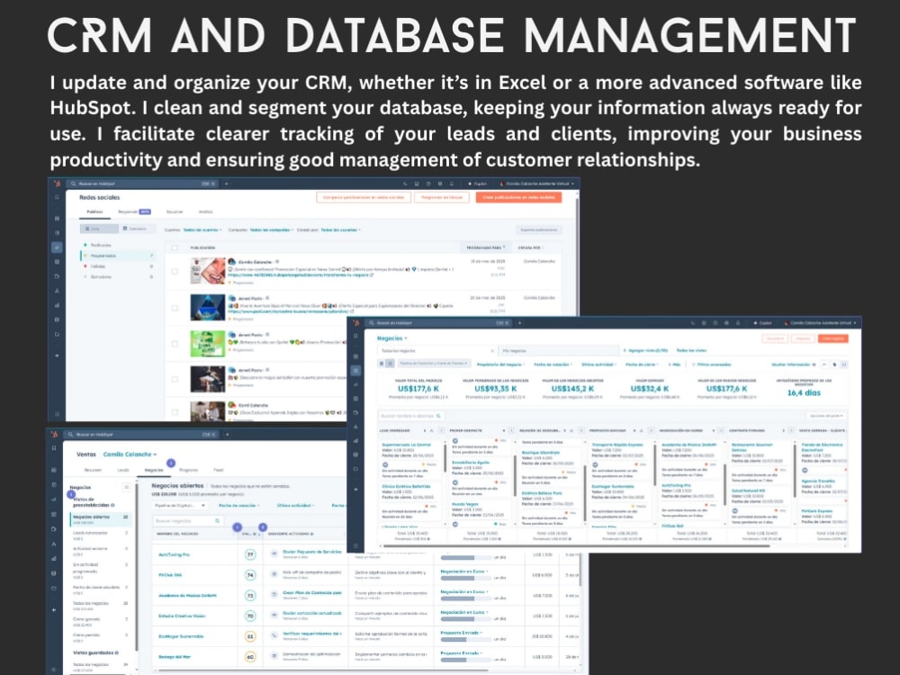
Task: Click search magnifier in Negocios board card search
Action: click(x=438, y=416)
